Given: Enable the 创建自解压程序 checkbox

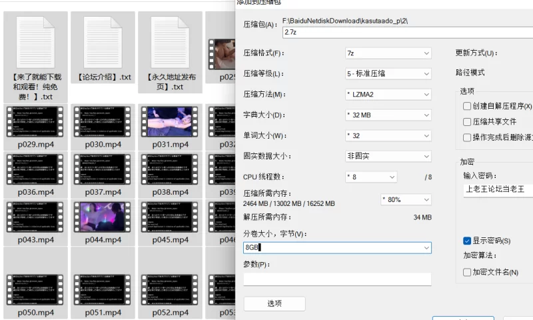Looking at the screenshot, I should coord(467,106).
